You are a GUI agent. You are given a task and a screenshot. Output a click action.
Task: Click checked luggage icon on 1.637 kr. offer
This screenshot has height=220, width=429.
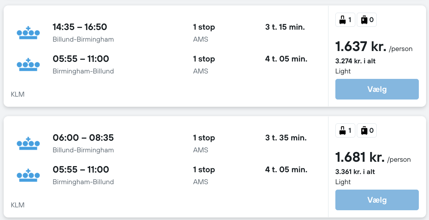pos(364,20)
